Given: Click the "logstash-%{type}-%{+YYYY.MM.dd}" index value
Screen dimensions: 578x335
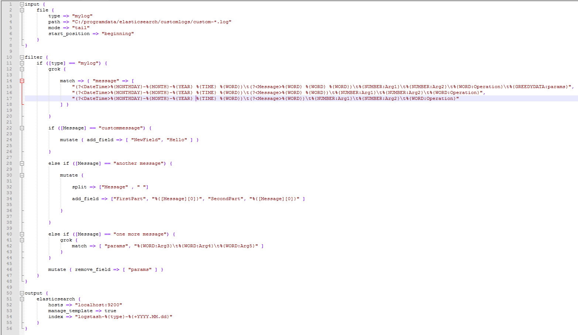Looking at the screenshot, I should (124, 317).
